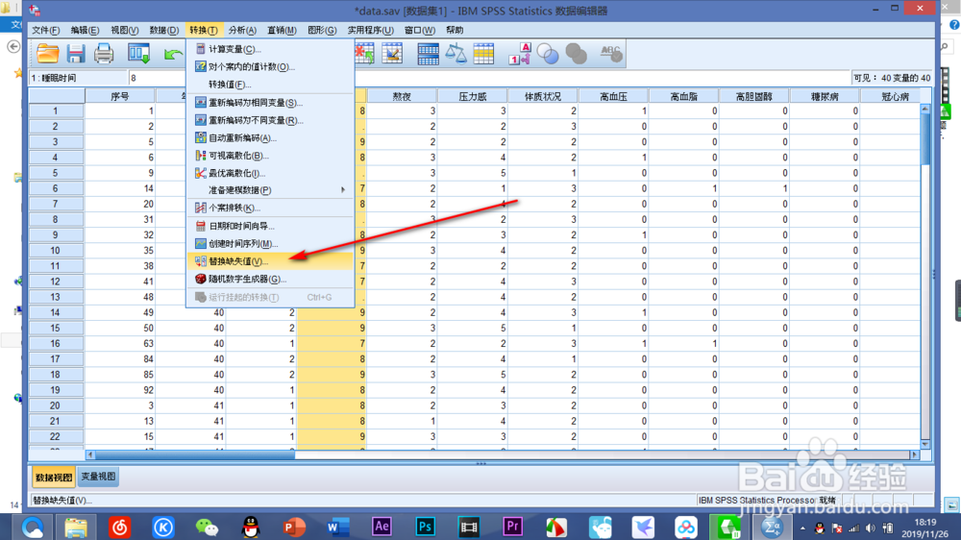Open the 编辑(E) menu
Image resolution: width=961 pixels, height=540 pixels.
click(85, 30)
